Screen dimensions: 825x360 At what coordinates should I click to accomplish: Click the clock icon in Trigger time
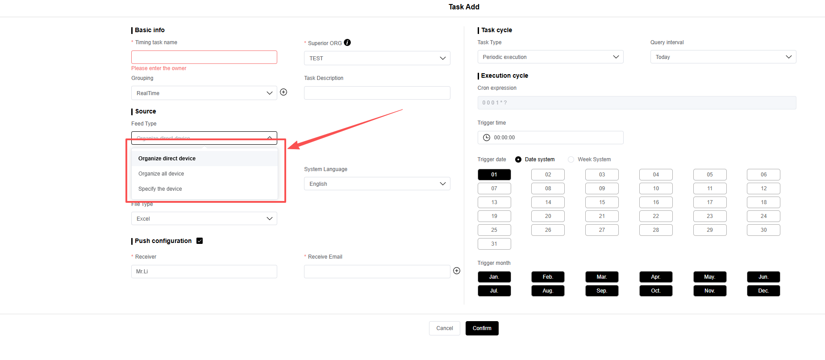[x=487, y=138]
